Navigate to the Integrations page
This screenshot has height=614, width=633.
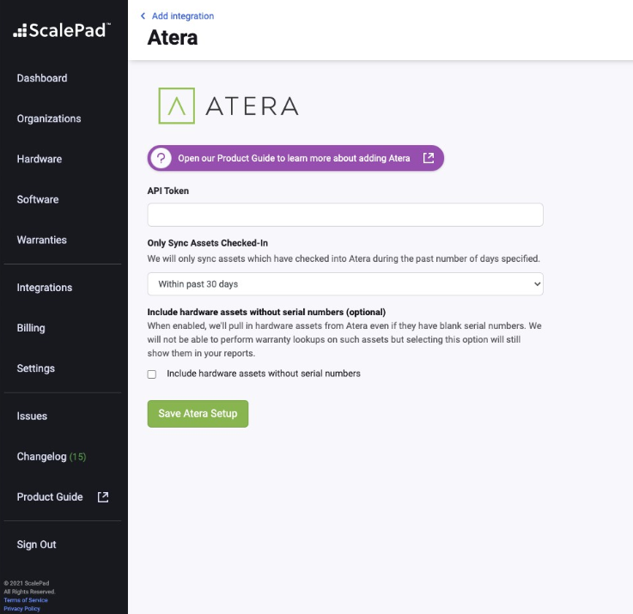45,288
